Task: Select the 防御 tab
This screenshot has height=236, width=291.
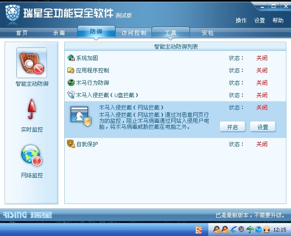Action: click(96, 32)
